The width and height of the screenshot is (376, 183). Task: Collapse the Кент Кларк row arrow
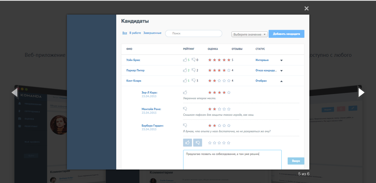tap(281, 81)
